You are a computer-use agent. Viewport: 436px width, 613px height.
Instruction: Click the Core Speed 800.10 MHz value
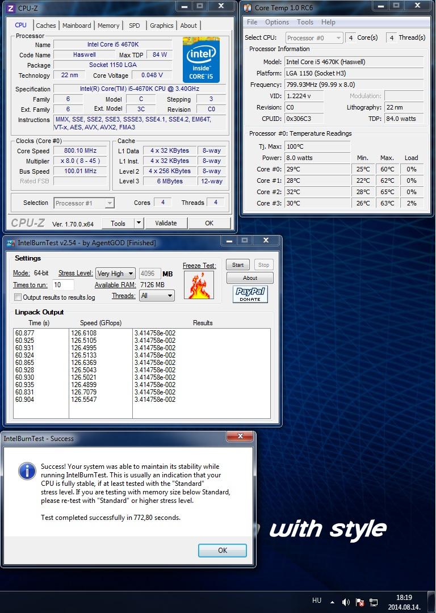(x=80, y=150)
